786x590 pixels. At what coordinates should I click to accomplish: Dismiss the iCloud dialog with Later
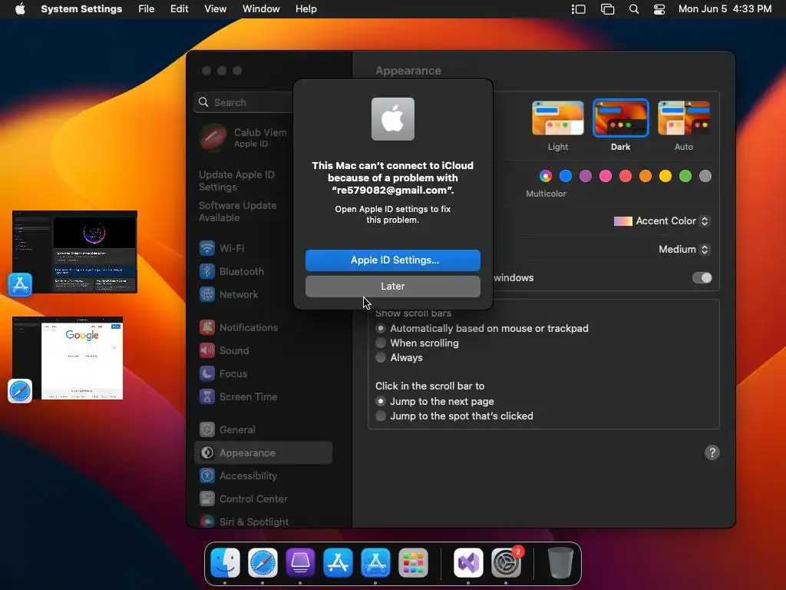tap(392, 286)
